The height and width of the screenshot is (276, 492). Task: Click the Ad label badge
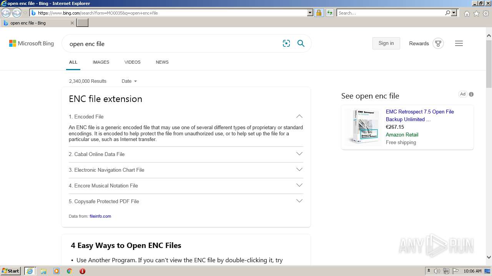pyautogui.click(x=463, y=94)
